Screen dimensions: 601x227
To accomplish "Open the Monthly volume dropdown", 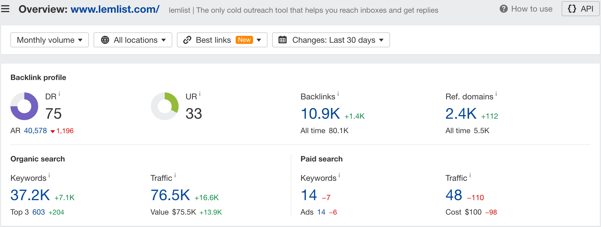I will click(x=50, y=40).
